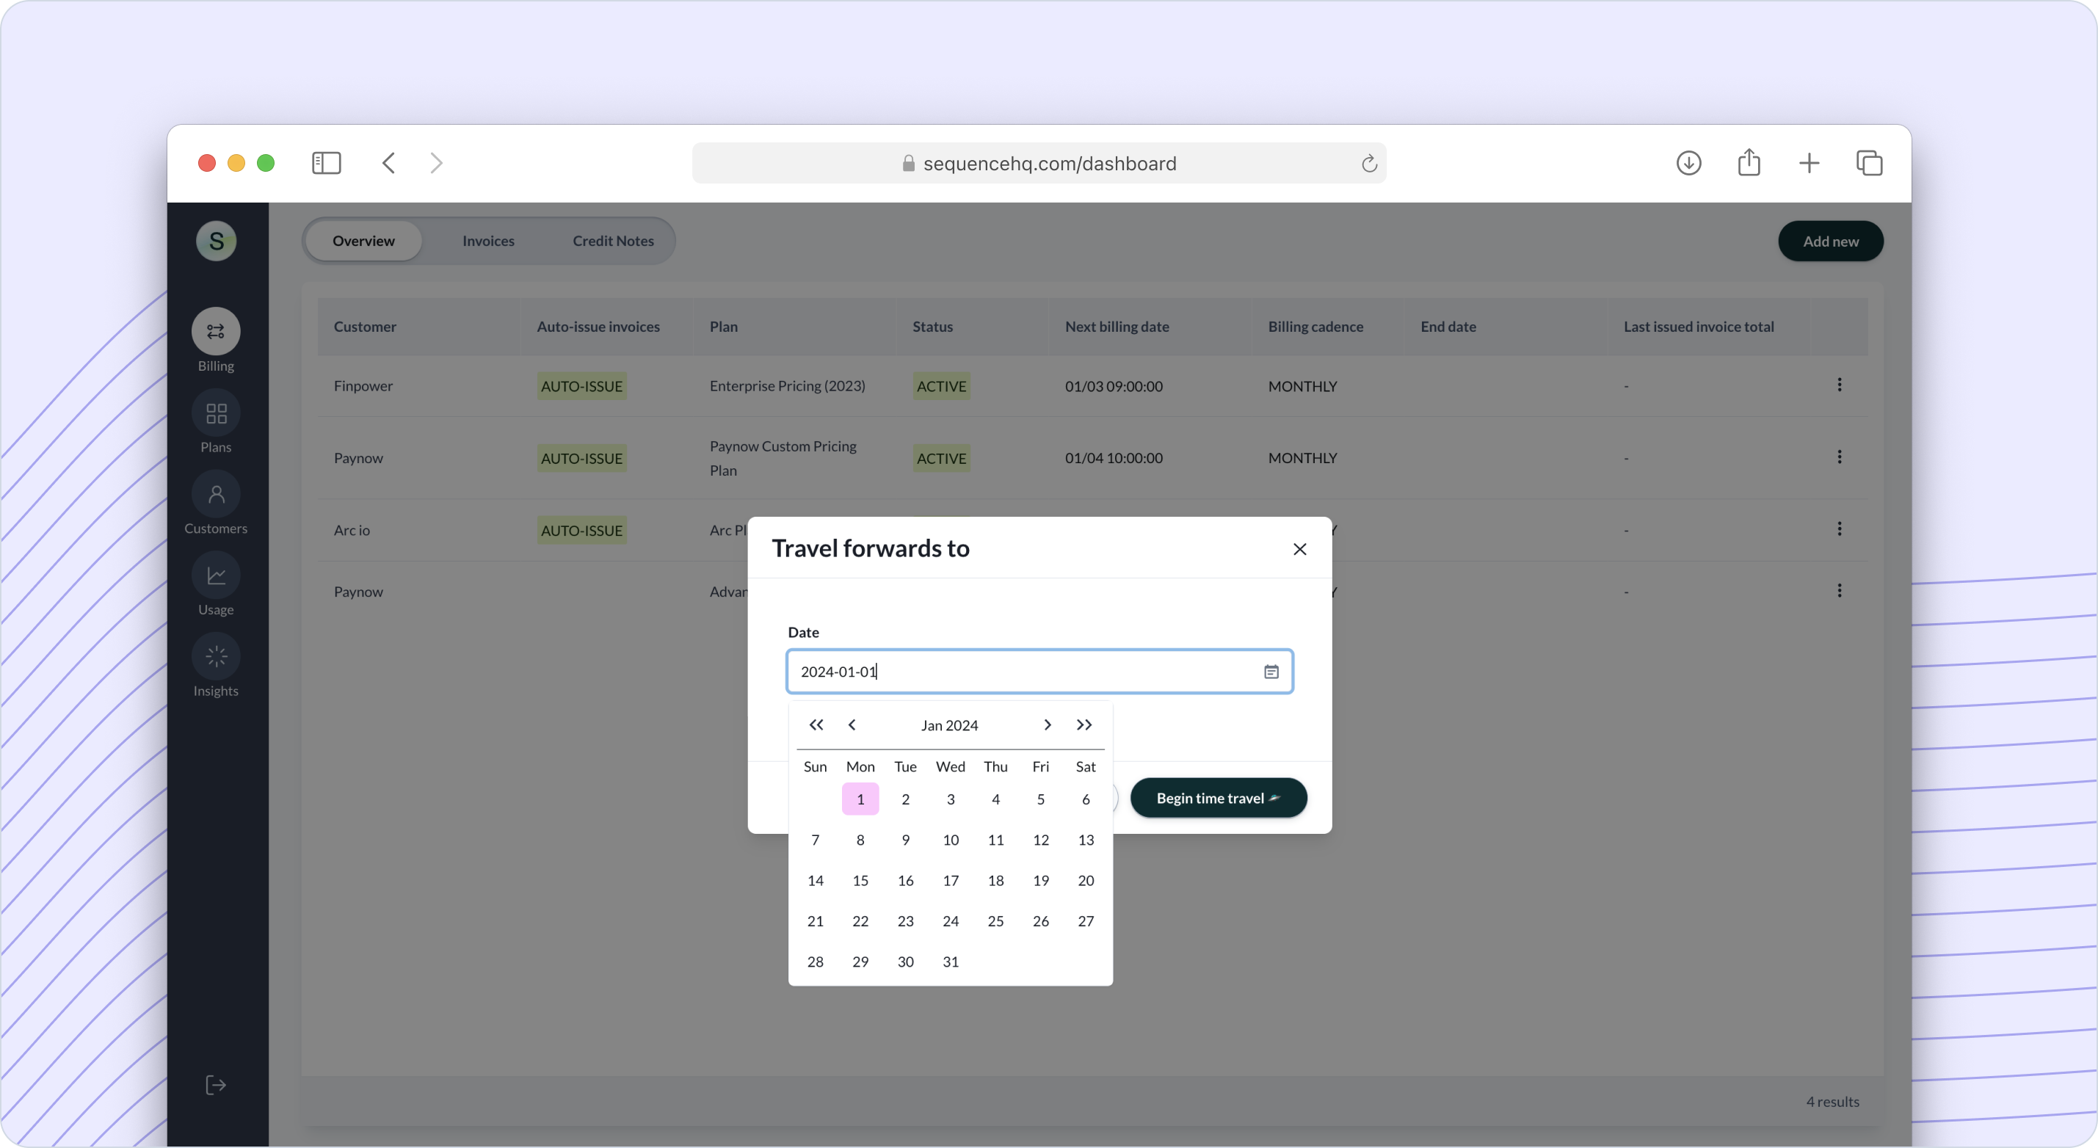Click the Add new button
This screenshot has height=1148, width=2098.
click(x=1829, y=240)
